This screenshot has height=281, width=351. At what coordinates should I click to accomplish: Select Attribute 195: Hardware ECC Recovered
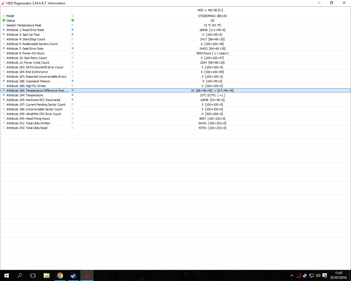coord(33,100)
